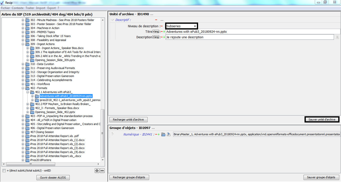Open the Fichier menu
This screenshot has width=341, height=182.
pos(5,8)
